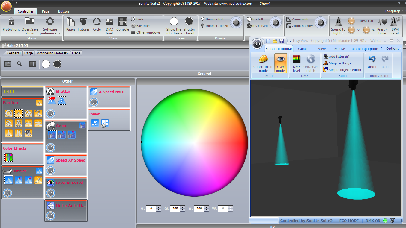Click the magnifier search icon
The width and height of the screenshot is (406, 228).
[19, 64]
